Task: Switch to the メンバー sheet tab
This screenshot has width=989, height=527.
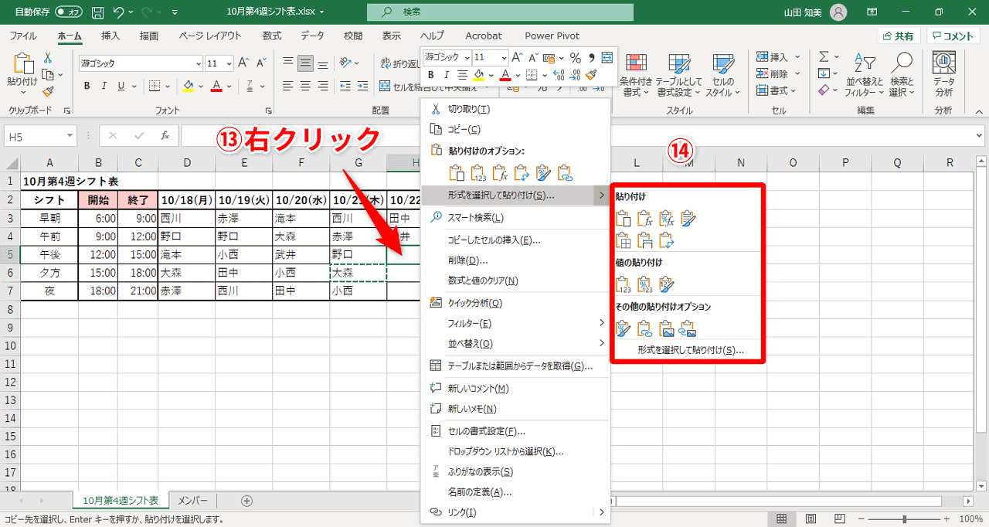Action: [192, 500]
